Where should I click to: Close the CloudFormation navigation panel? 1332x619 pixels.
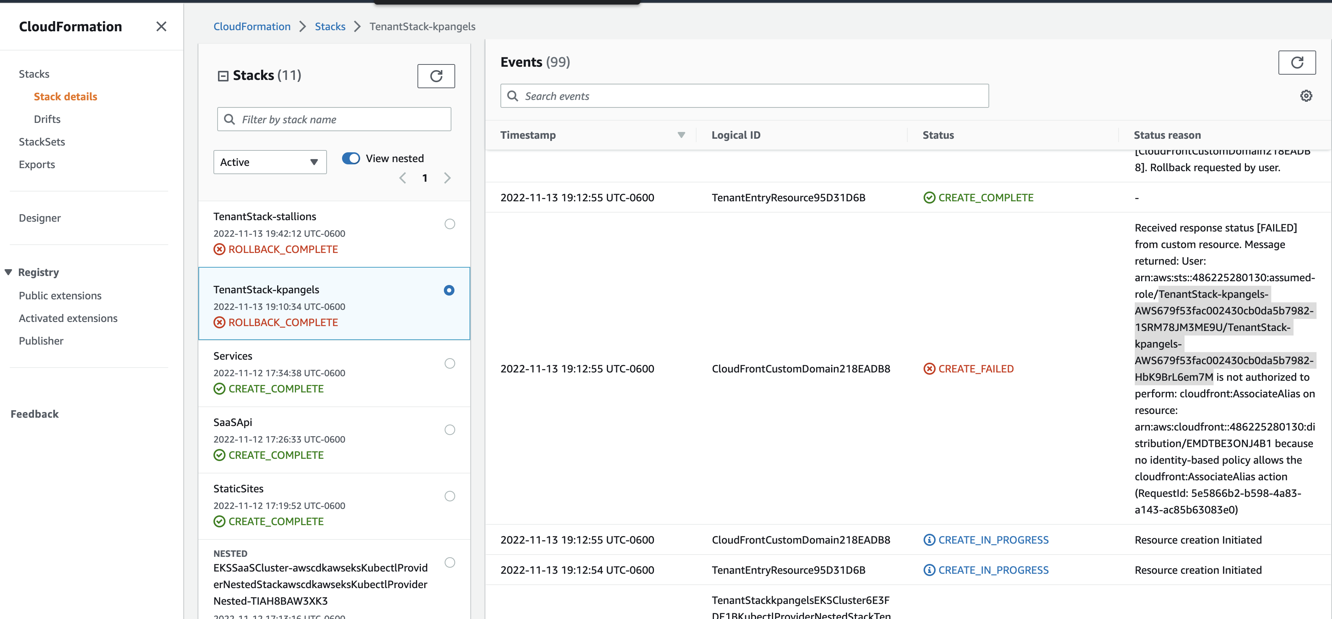click(x=161, y=26)
